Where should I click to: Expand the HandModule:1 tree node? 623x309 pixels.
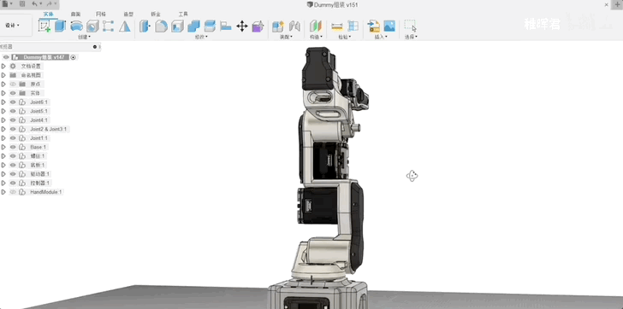point(3,192)
